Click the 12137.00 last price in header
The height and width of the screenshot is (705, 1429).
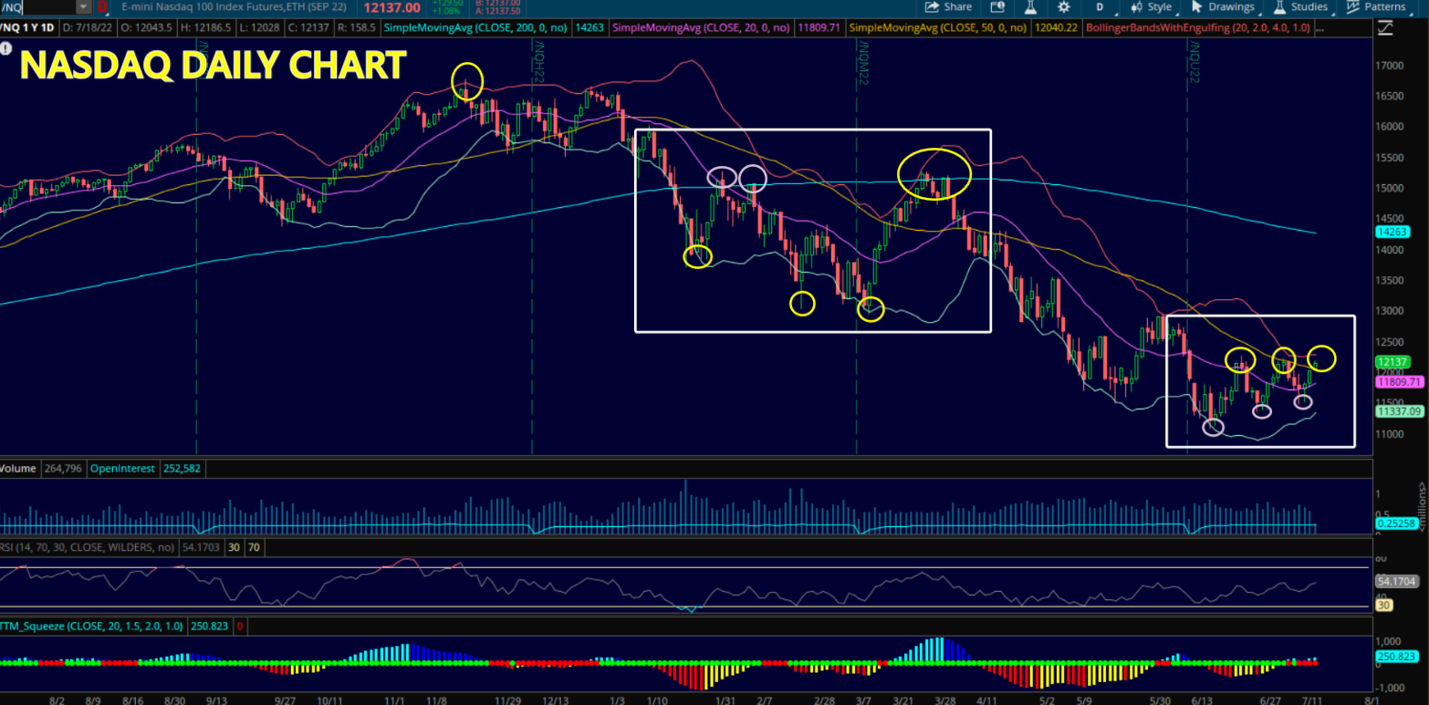tap(391, 7)
